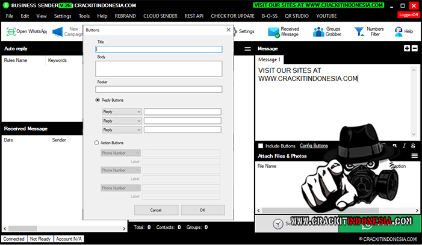Viewport: 422px width, 245px height.
Task: Select the Reply Buttons radio option
Action: pos(98,100)
